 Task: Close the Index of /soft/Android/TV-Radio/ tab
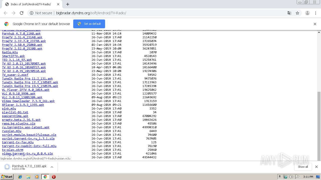(58, 4)
